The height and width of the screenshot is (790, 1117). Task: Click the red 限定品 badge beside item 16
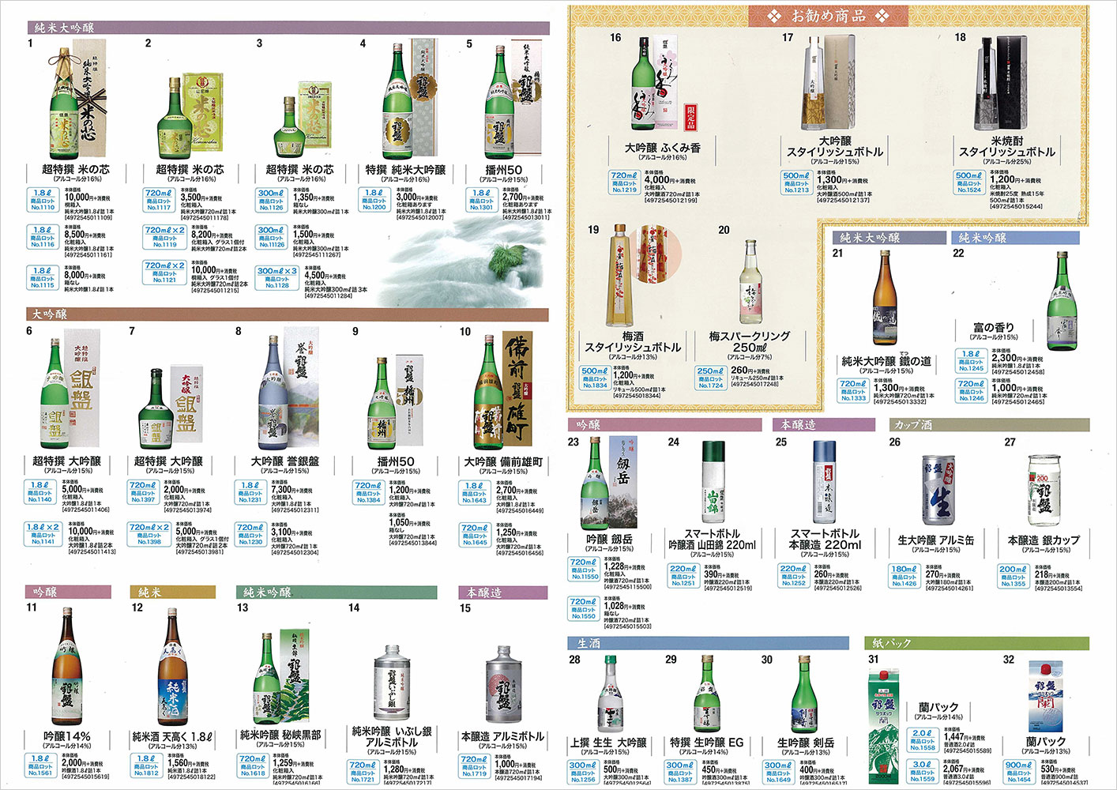click(690, 118)
